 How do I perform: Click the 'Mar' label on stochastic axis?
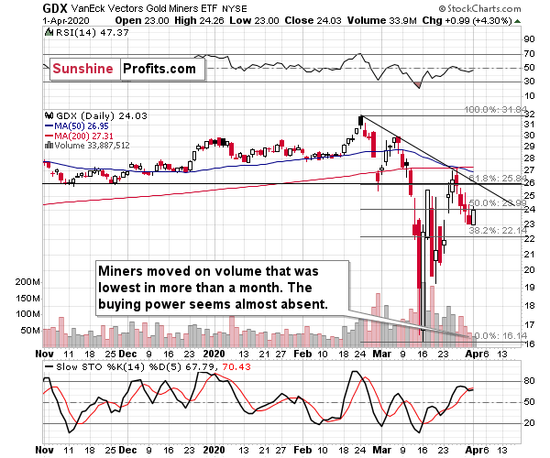click(381, 450)
